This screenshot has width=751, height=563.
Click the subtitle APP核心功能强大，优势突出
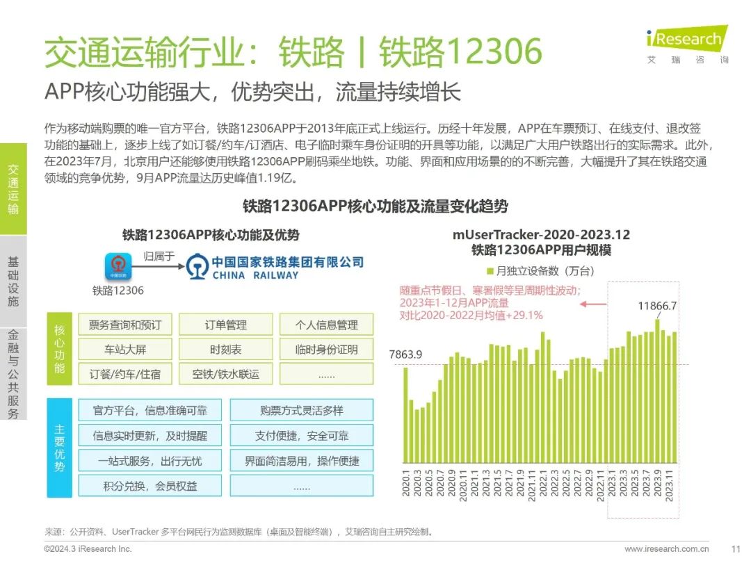[x=252, y=92]
